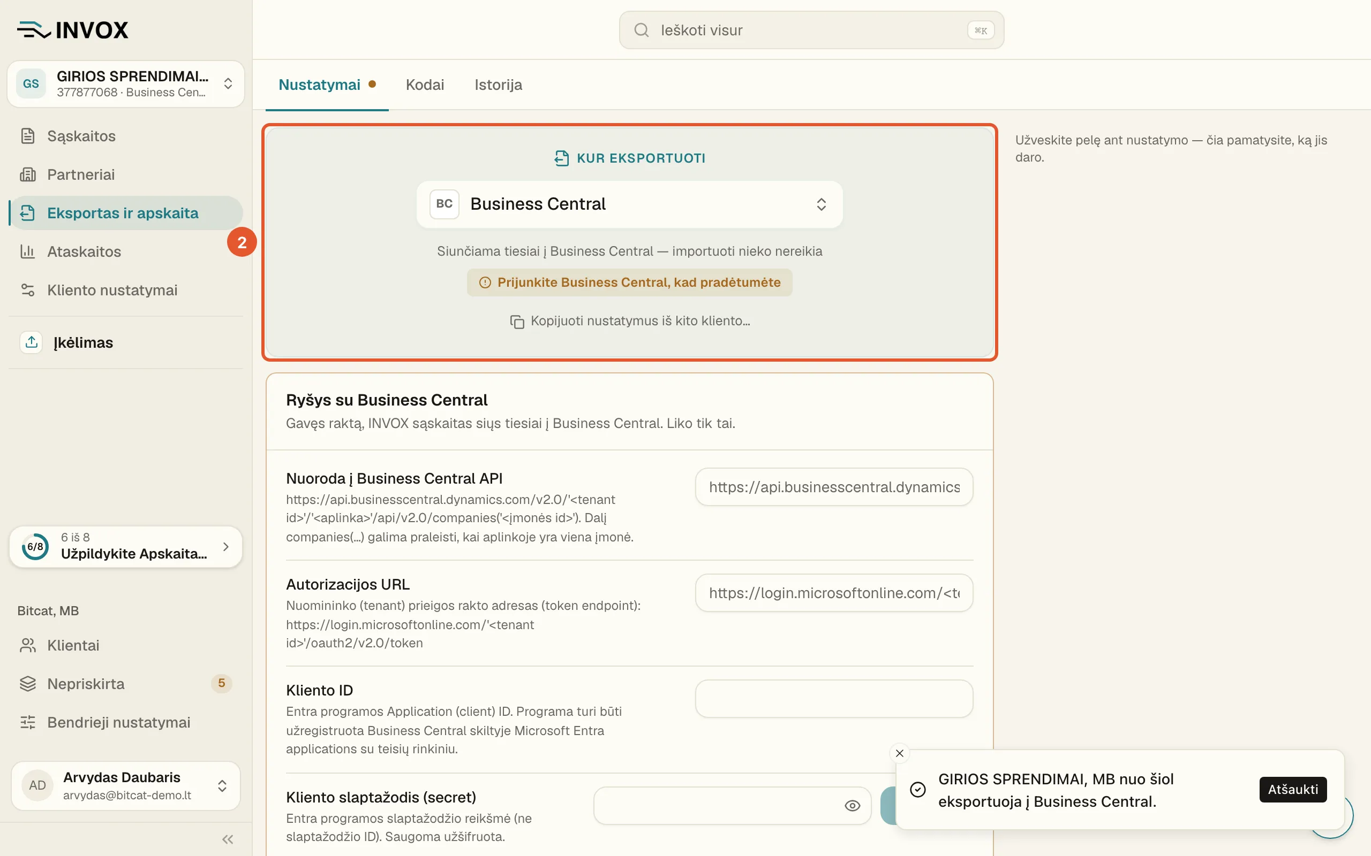The image size is (1371, 856).
Task: Open the 6 iš 8 setup progress card
Action: click(x=126, y=546)
